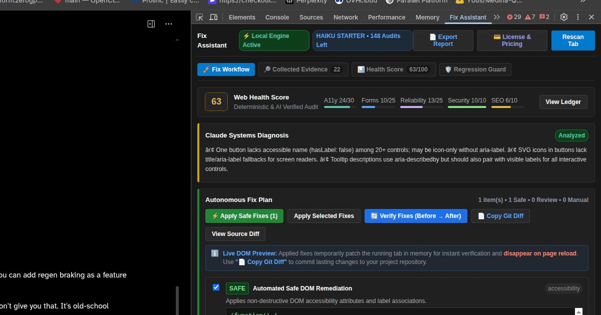Click the SEO 6/10 progress bar

(x=507, y=106)
